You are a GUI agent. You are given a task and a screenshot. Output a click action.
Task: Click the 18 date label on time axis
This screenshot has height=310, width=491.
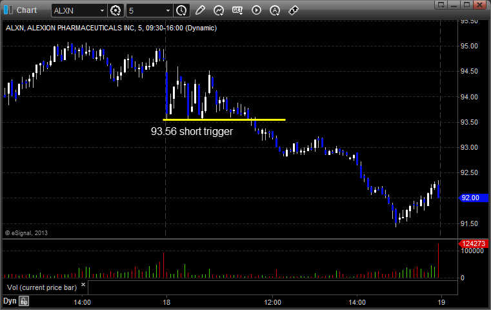tap(166, 302)
